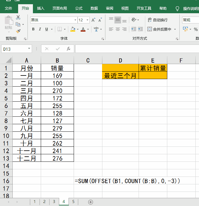Select column D header
This screenshot has height=206, width=199.
click(x=120, y=60)
